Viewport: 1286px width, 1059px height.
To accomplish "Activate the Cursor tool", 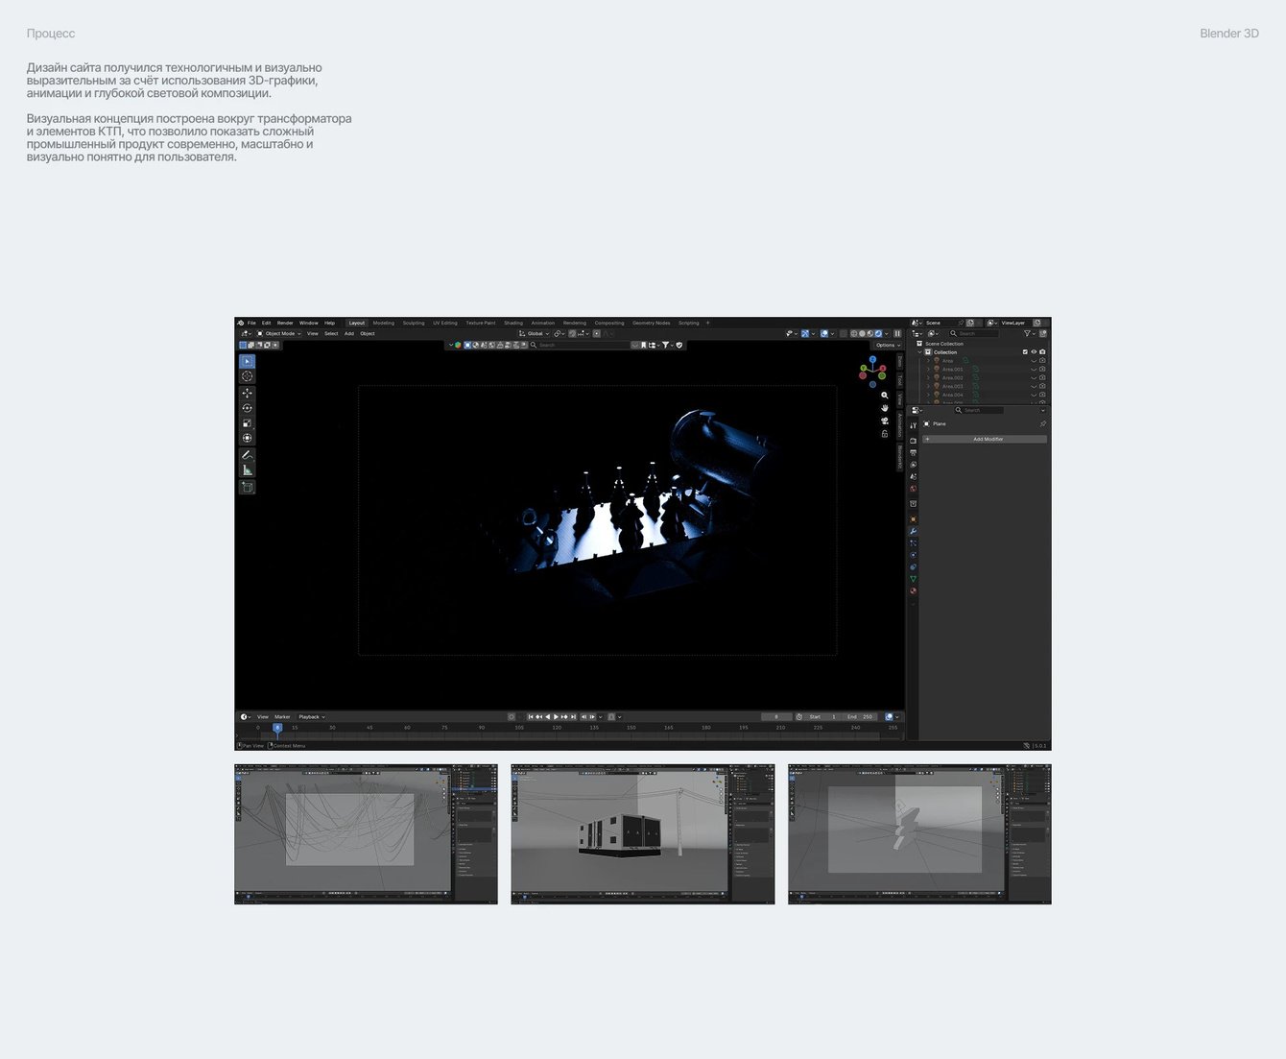I will click(247, 376).
